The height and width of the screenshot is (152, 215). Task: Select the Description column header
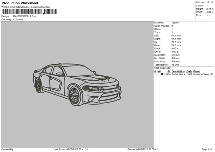pyautogui.click(x=178, y=71)
